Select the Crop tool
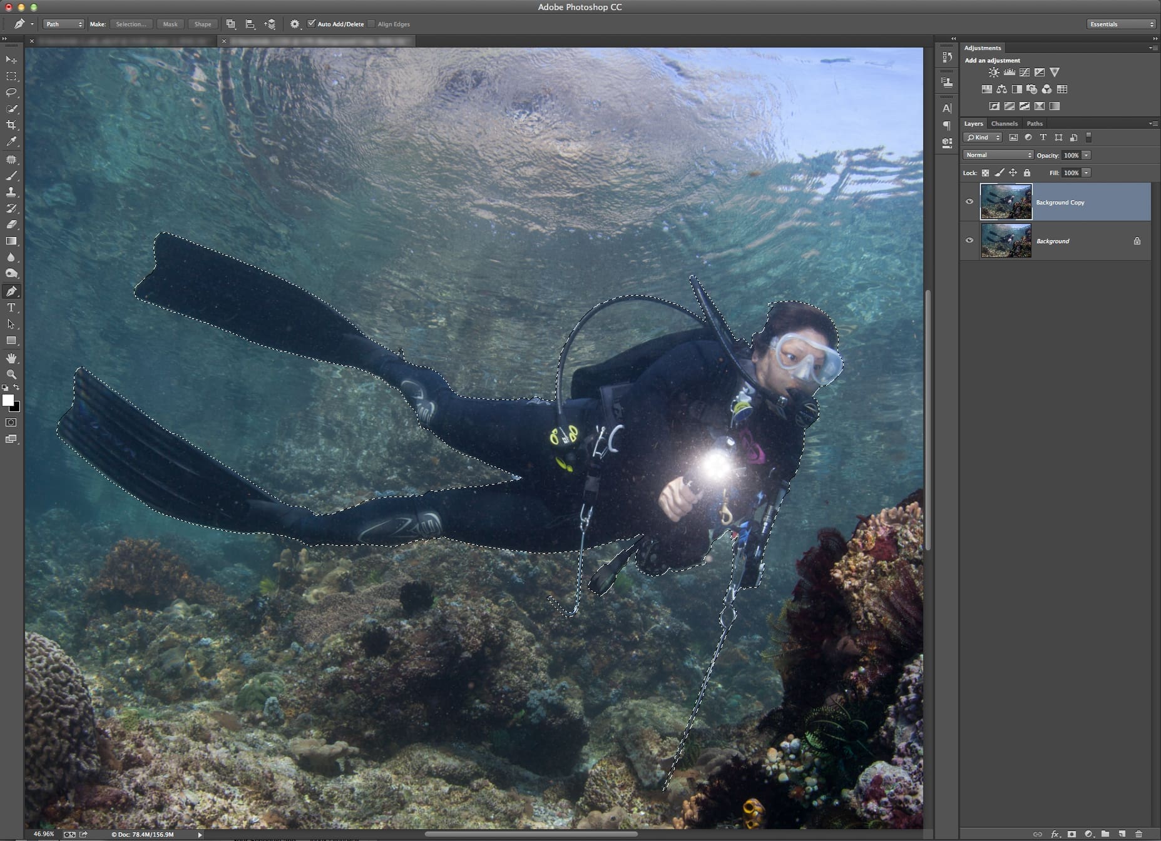 point(11,125)
